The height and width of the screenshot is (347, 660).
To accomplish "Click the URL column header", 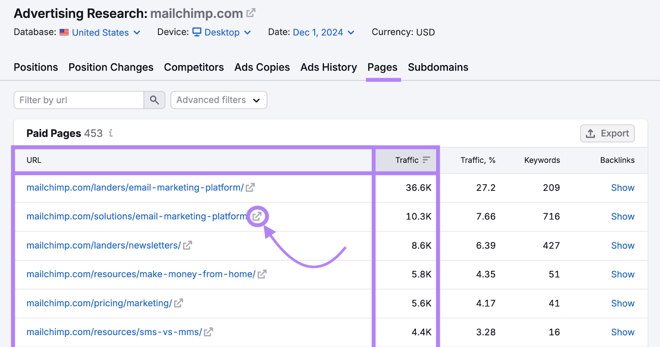I will coord(34,160).
